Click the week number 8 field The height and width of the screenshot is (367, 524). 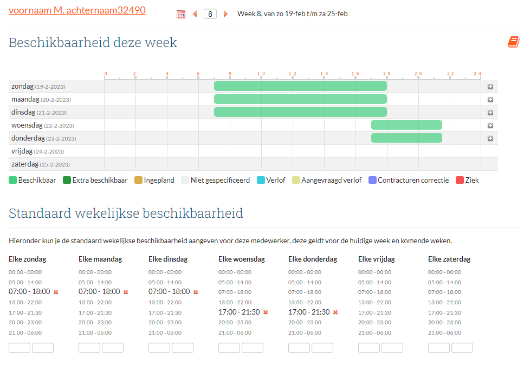click(210, 14)
